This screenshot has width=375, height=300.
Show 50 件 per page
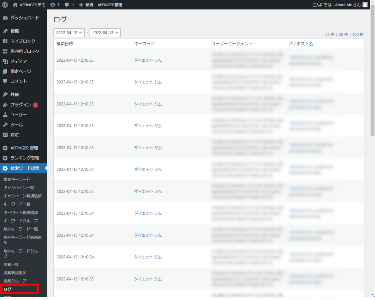[343, 34]
